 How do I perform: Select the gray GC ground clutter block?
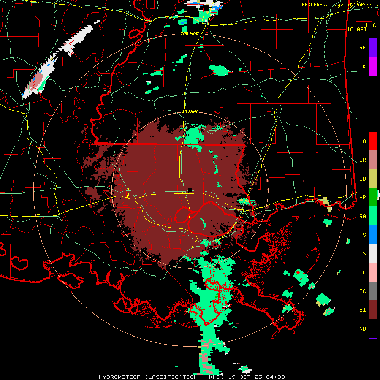pos(373,291)
